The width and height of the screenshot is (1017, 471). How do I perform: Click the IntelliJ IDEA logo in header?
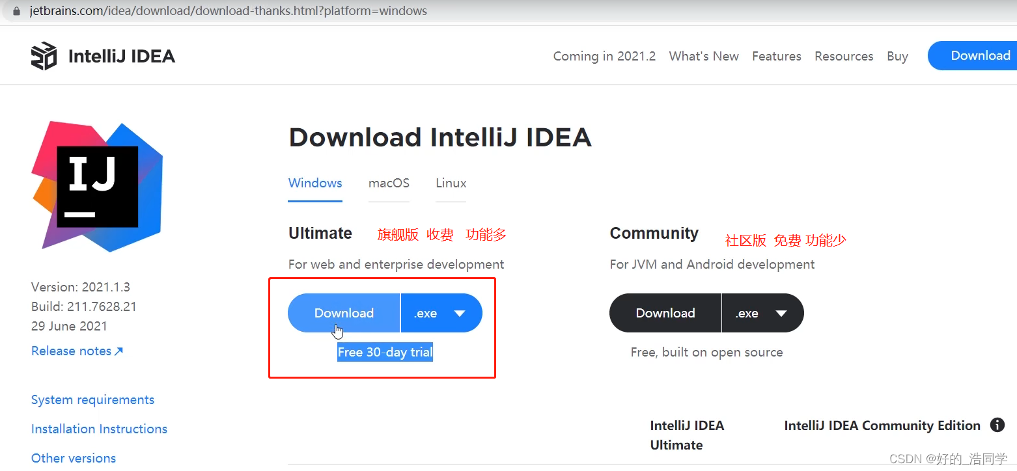[103, 56]
